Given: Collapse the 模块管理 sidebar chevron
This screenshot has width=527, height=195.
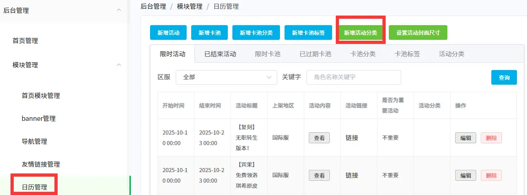Looking at the screenshot, I should point(119,65).
